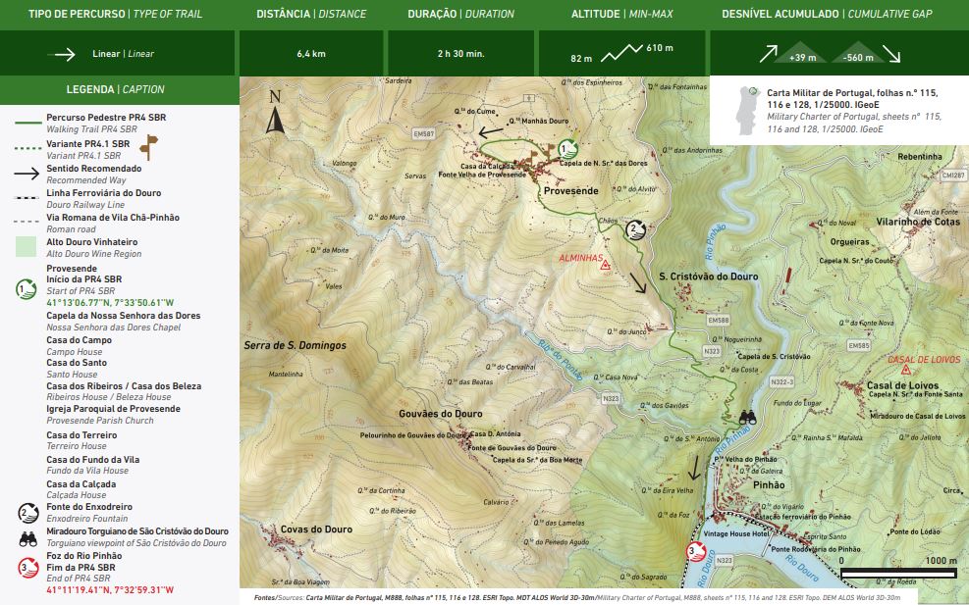Screen dimensions: 969x605
Task: Click the Provesende village label on map
Action: click(570, 191)
